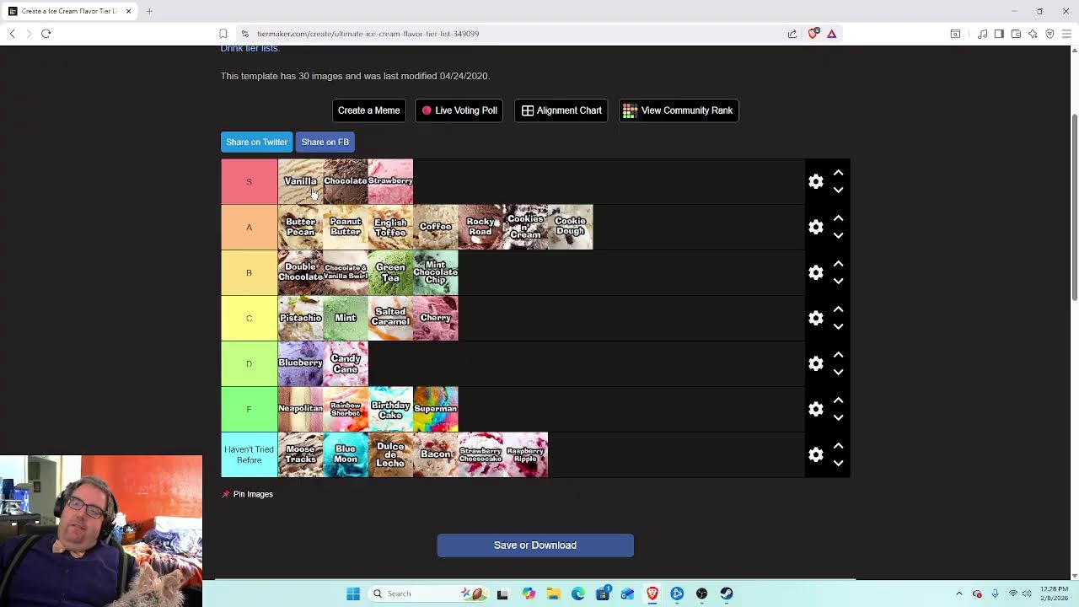Select the Create a Ice Cream Flavor tab
This screenshot has width=1079, height=607.
pos(69,11)
